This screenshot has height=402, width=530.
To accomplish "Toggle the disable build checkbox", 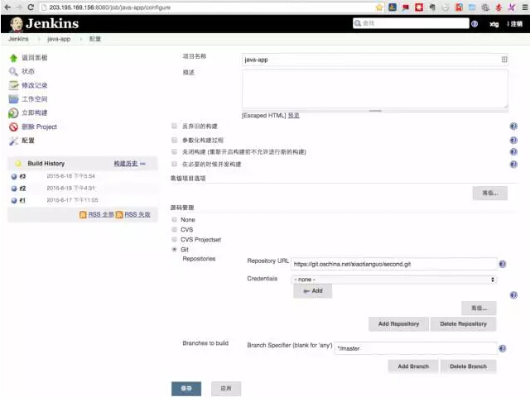I will coord(175,151).
